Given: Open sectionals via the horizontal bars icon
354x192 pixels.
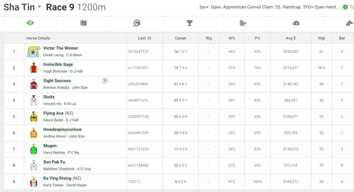Looking at the screenshot, I should coord(242,23).
